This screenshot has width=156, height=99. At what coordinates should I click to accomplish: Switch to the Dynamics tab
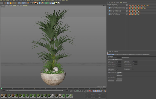[x=125, y=55]
